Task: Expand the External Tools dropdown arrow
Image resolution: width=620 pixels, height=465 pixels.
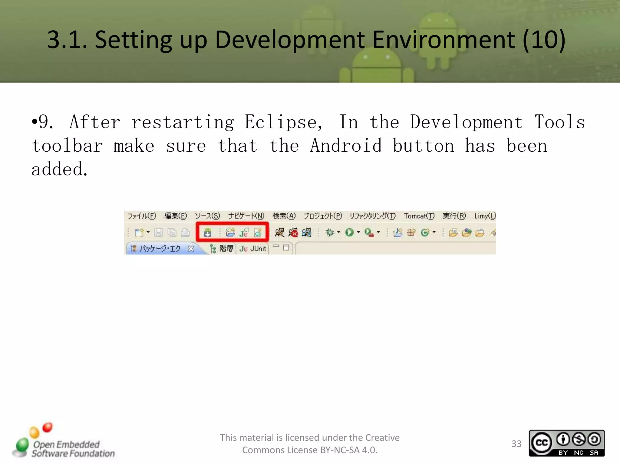Action: (378, 232)
